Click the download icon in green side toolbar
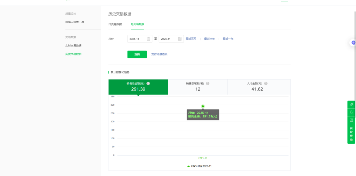This screenshot has height=176, width=356. coord(351,112)
